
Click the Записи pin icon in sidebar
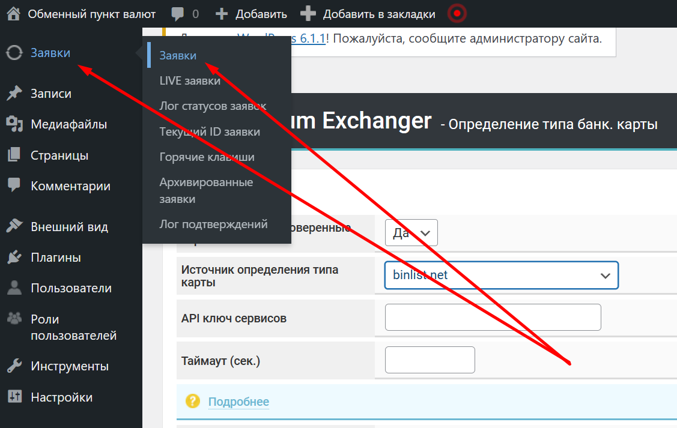(x=14, y=94)
